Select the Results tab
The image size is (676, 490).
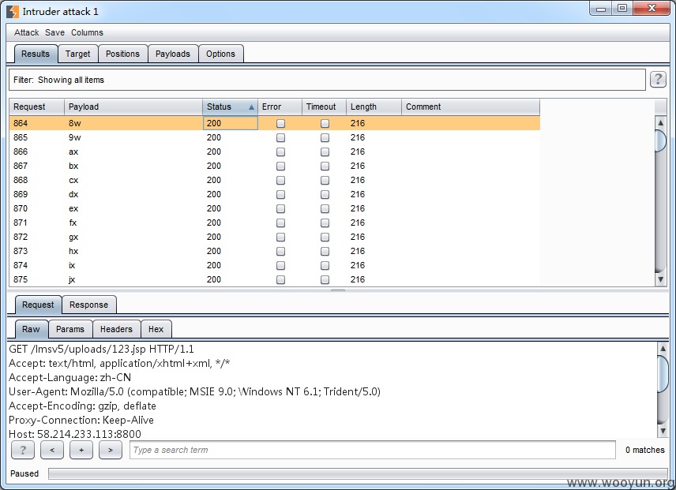click(x=36, y=54)
